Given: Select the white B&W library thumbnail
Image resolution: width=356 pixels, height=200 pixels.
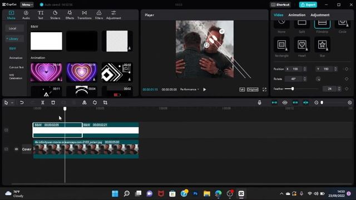Looking at the screenshot, I should 46,41.
